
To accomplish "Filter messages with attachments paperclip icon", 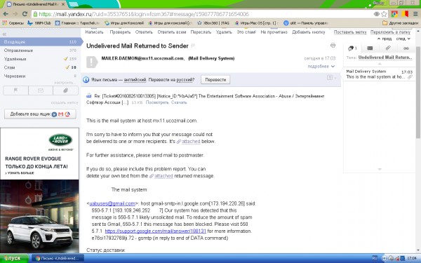I will pyautogui.click(x=65, y=90).
